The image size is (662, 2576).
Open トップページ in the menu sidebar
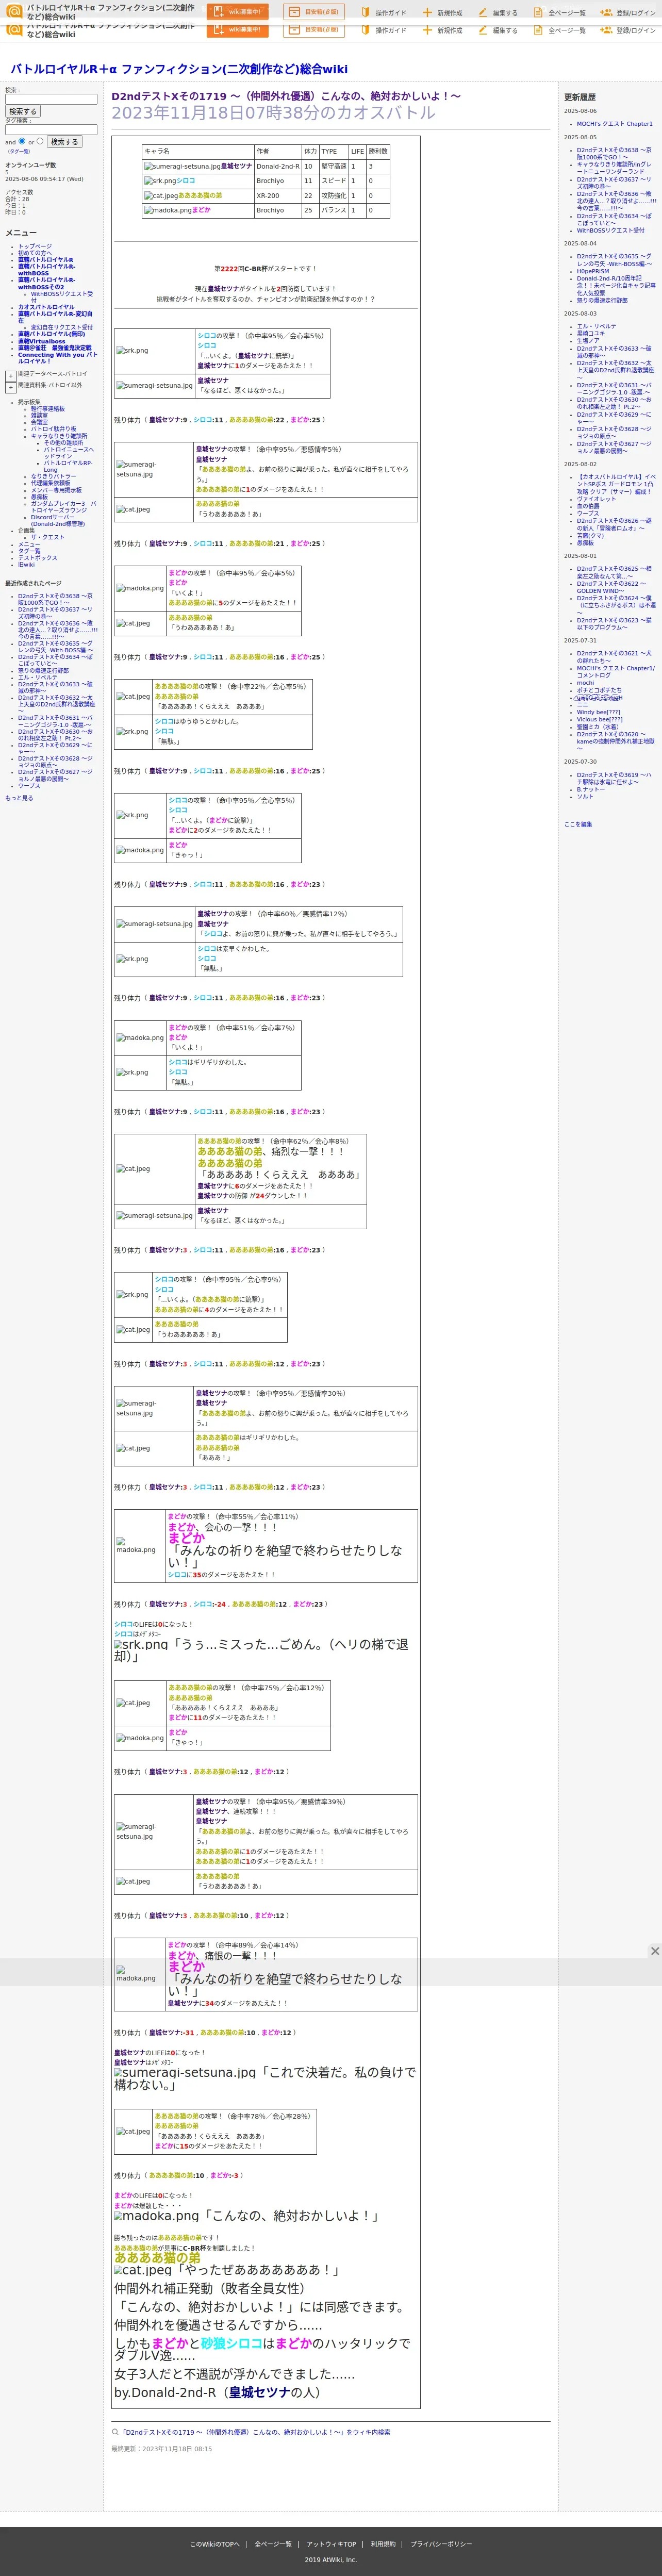[34, 246]
